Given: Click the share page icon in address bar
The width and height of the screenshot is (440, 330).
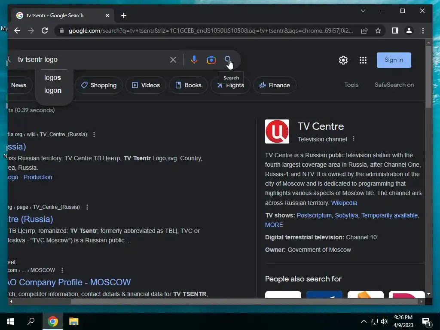Looking at the screenshot, I should coord(364,31).
